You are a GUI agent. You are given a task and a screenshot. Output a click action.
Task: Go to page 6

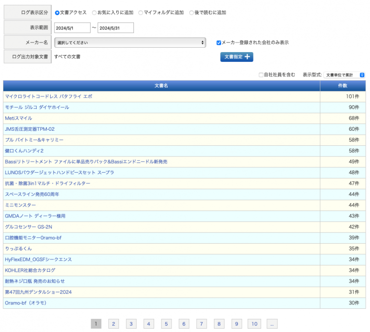pos(184,324)
